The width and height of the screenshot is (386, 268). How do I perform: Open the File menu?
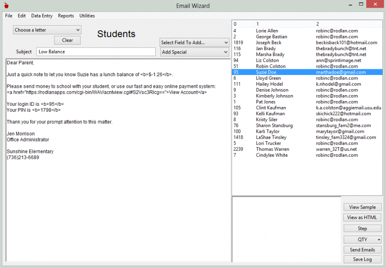9,16
